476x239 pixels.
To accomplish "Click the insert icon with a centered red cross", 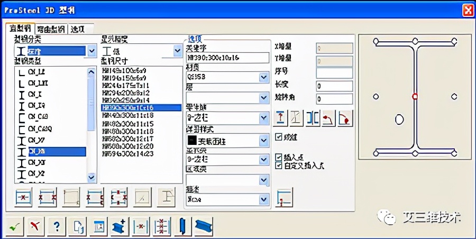I will point(23,197).
